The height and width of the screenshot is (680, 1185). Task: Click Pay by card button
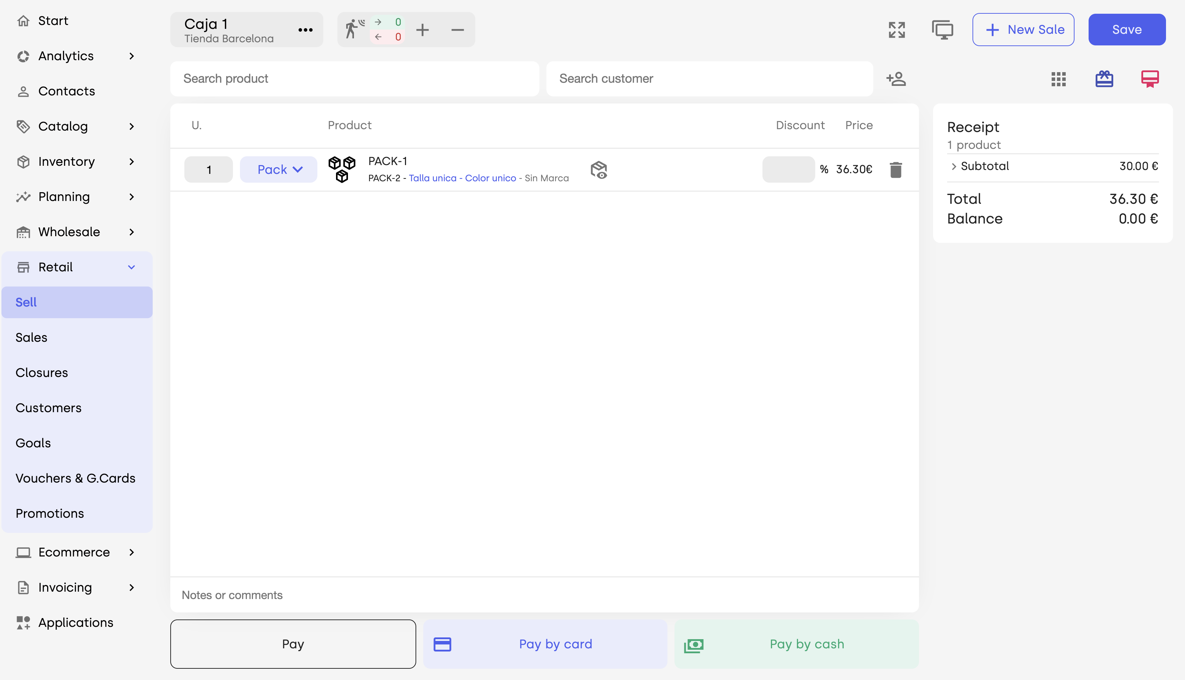click(x=545, y=644)
